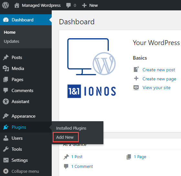Follow the Create new post link

point(159,70)
